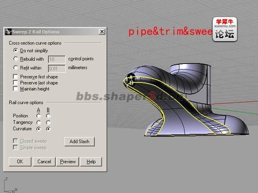Image resolution: width=258 pixels, height=193 pixels.
Task: Click the control points count field
Action: (x=56, y=59)
